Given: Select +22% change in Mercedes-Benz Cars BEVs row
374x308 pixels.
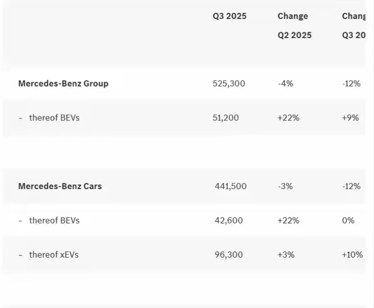Looking at the screenshot, I should click(x=288, y=220).
